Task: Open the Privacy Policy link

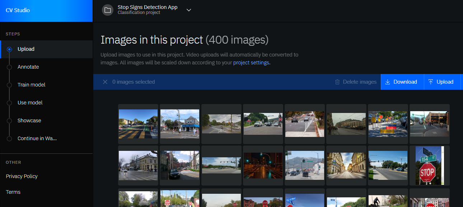Action: coord(22,176)
